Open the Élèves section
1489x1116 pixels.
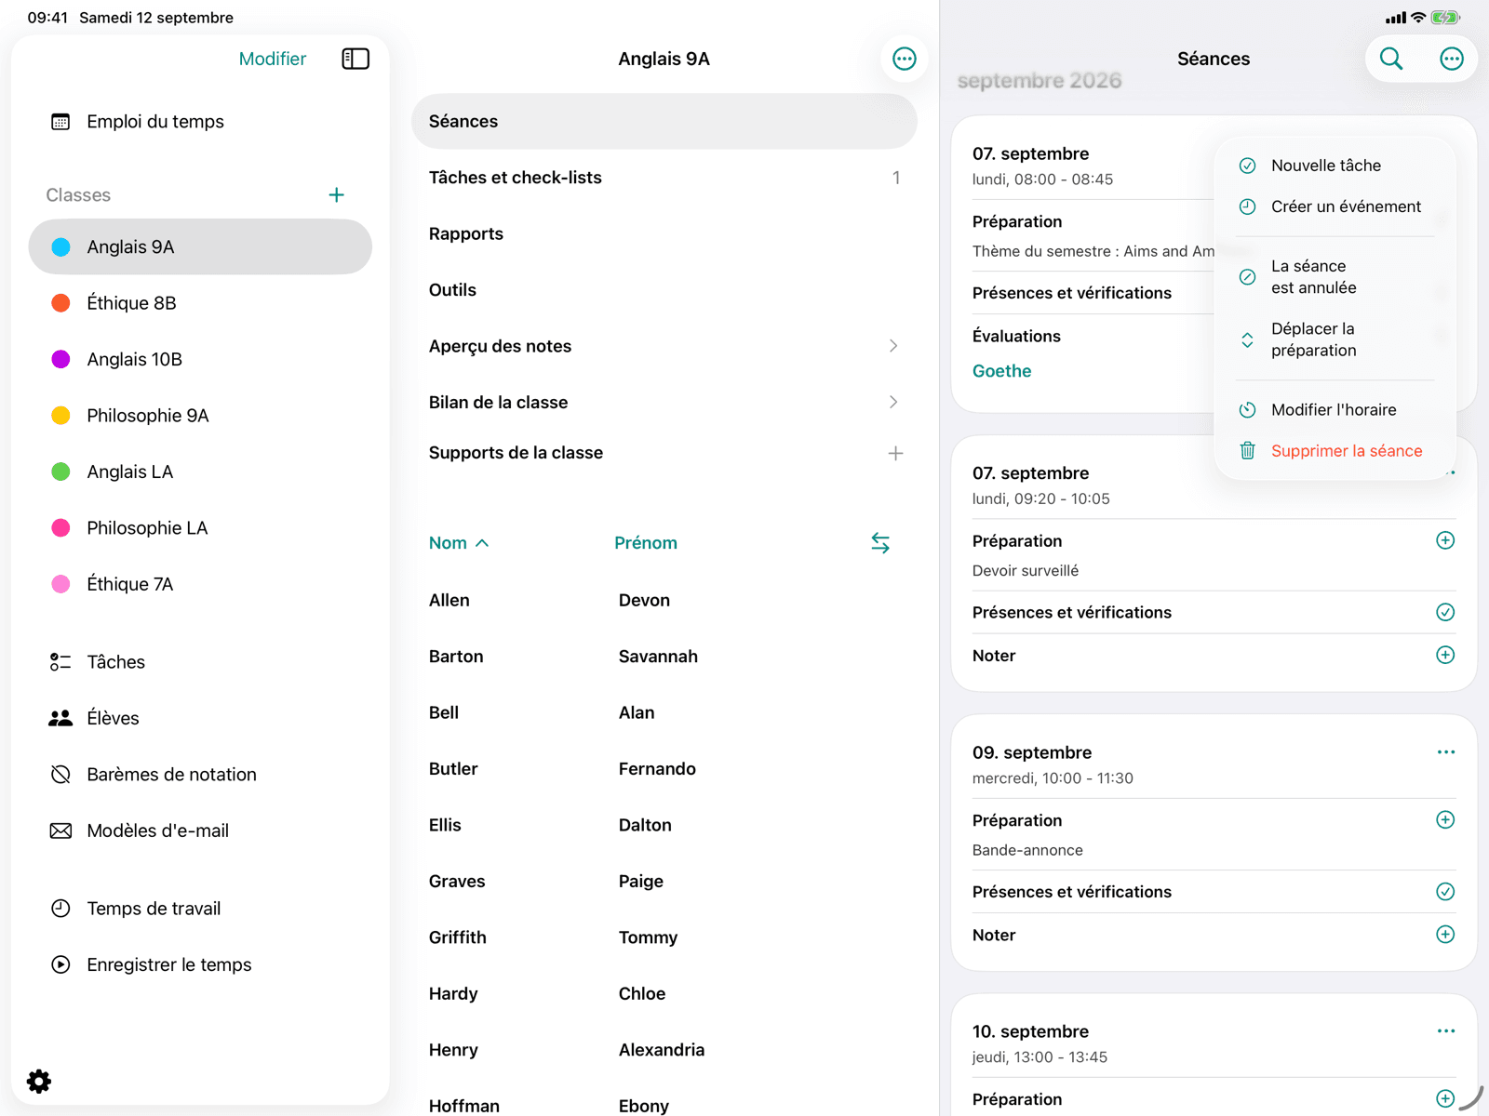point(200,718)
